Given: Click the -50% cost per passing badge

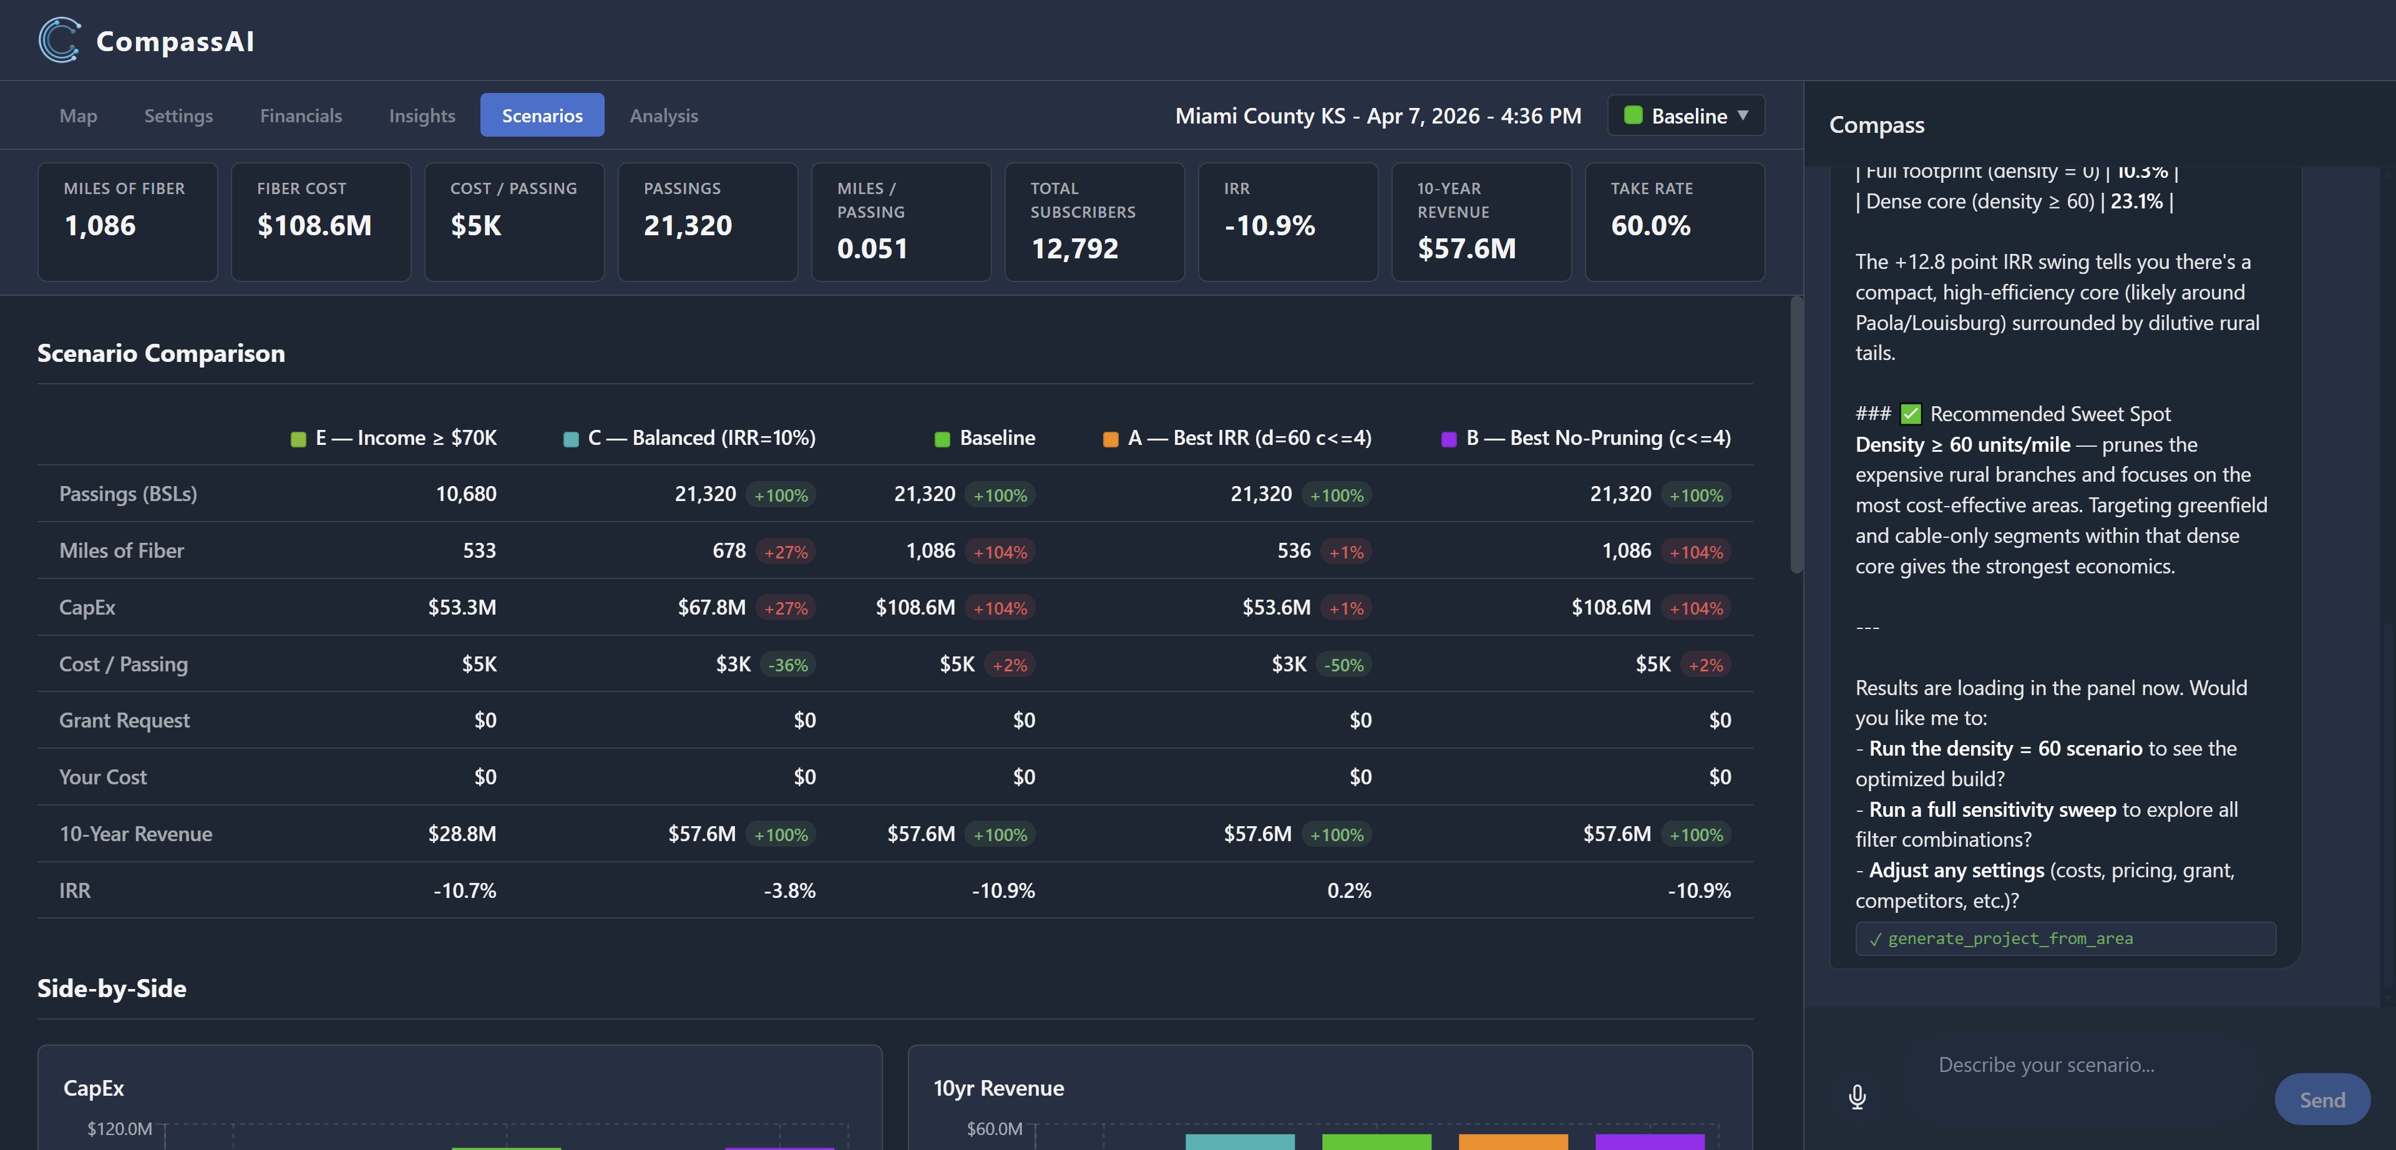Looking at the screenshot, I should point(1344,665).
